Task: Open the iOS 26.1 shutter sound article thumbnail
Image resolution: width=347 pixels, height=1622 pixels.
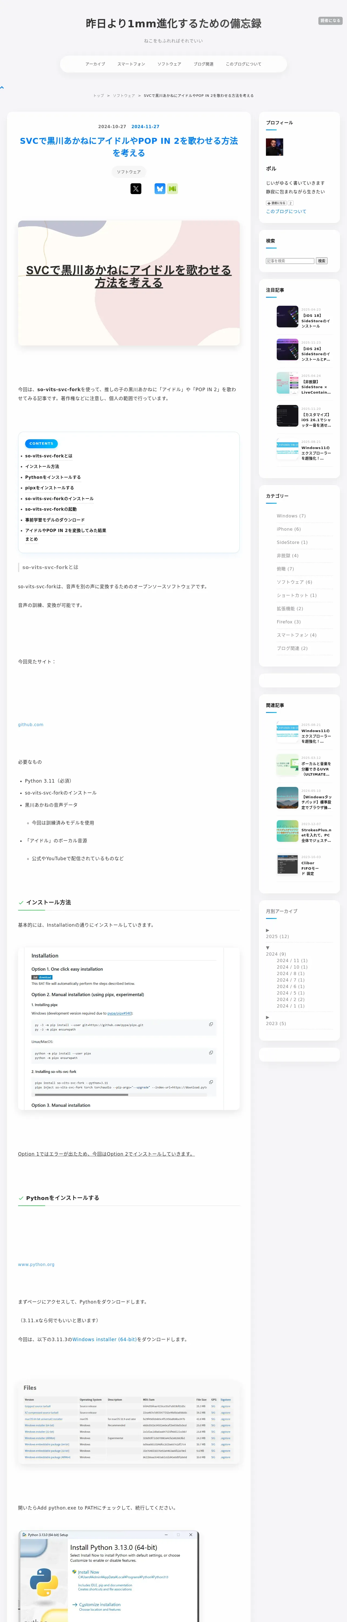Action: point(287,416)
